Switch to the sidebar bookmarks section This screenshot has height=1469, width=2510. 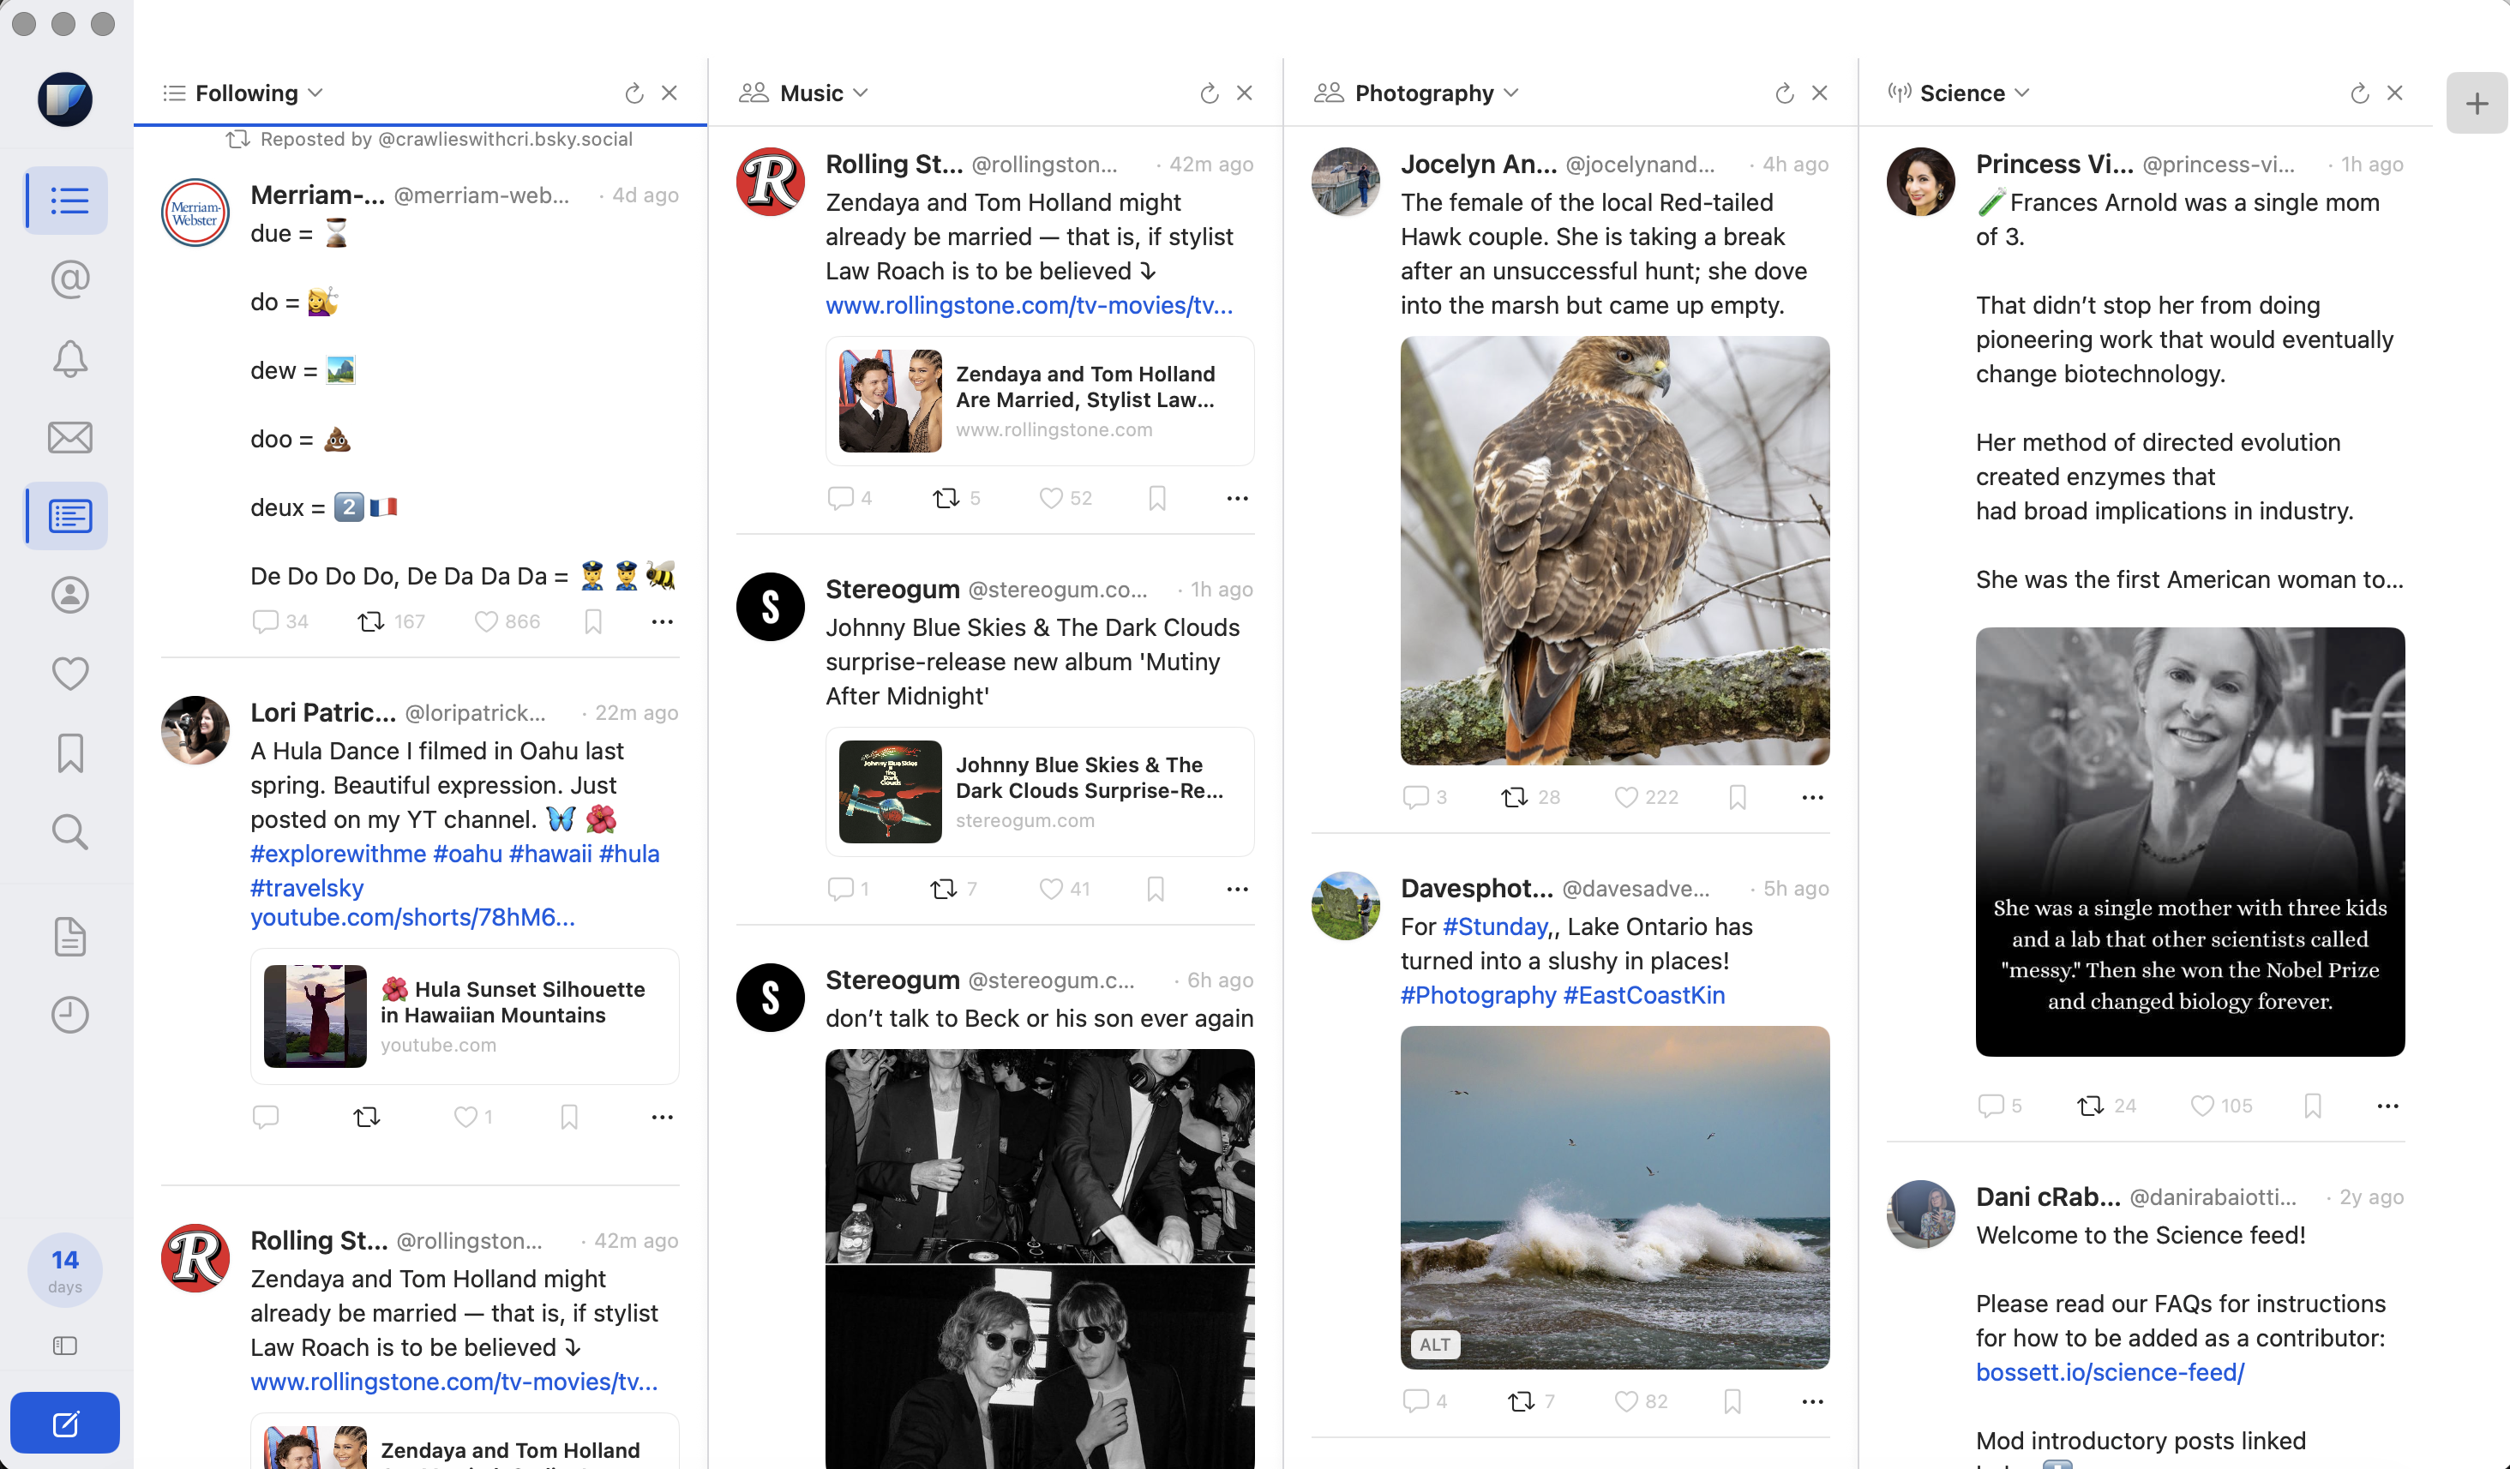click(x=69, y=752)
